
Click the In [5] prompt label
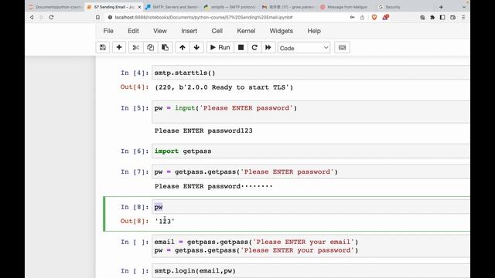coord(135,108)
